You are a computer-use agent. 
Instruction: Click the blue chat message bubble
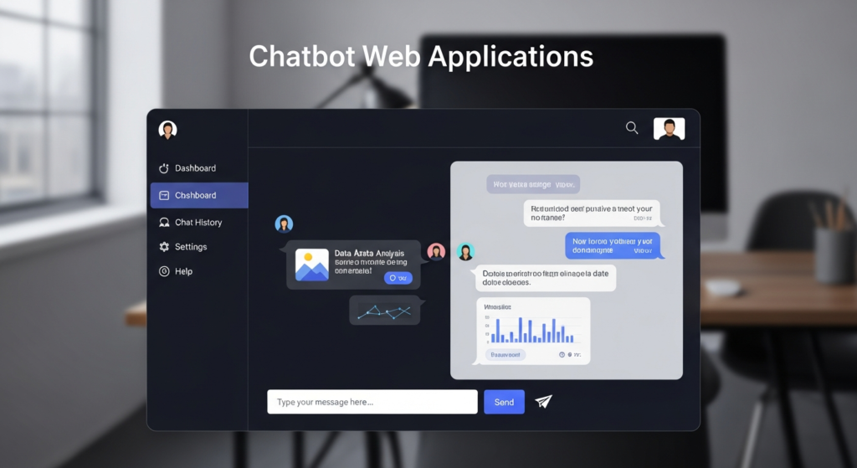tap(613, 245)
